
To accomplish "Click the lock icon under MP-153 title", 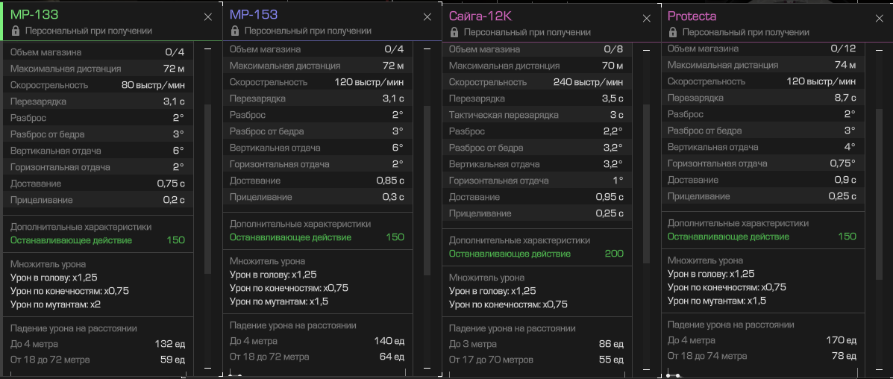I will [234, 31].
